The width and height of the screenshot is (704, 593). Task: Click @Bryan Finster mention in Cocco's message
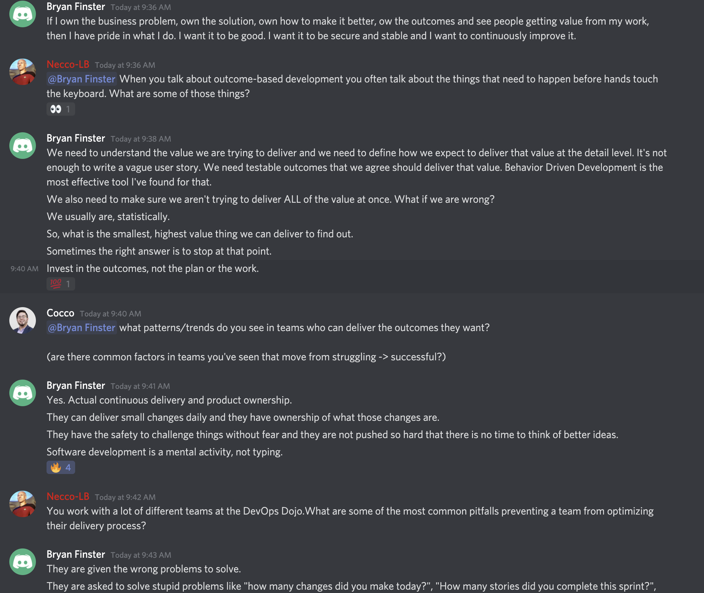82,328
